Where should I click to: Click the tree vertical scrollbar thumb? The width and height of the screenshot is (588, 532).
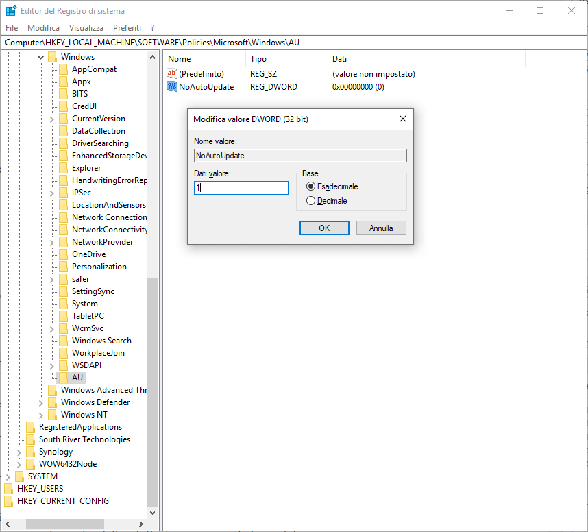(x=152, y=392)
